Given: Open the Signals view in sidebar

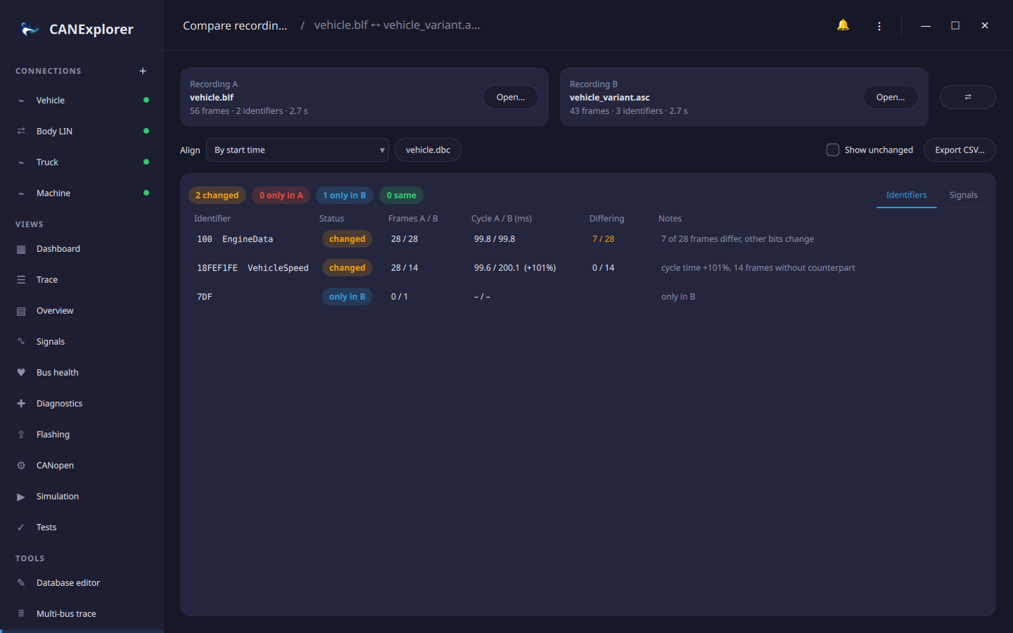Looking at the screenshot, I should (x=82, y=342).
